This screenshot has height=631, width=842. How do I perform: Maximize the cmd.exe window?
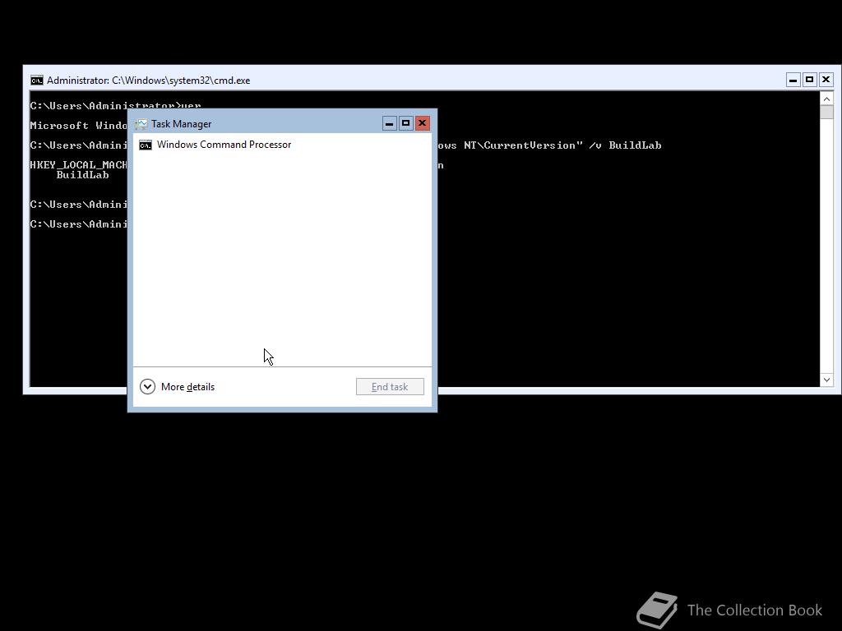click(x=810, y=80)
